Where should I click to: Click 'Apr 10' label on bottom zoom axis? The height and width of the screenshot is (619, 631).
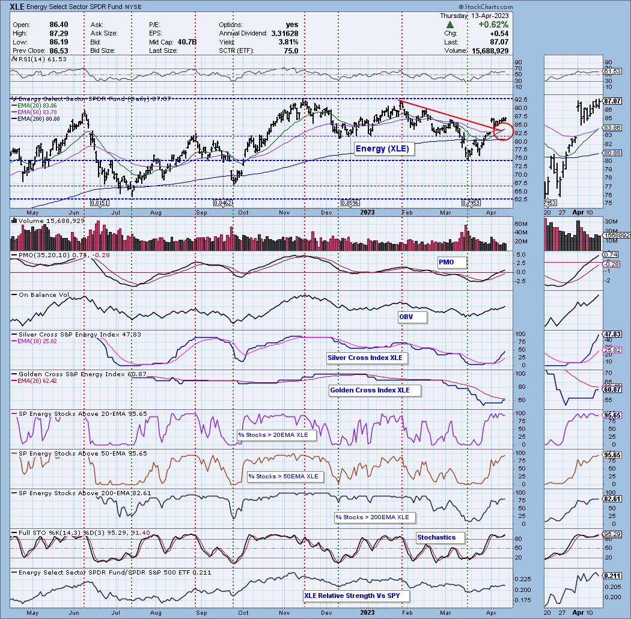(582, 613)
